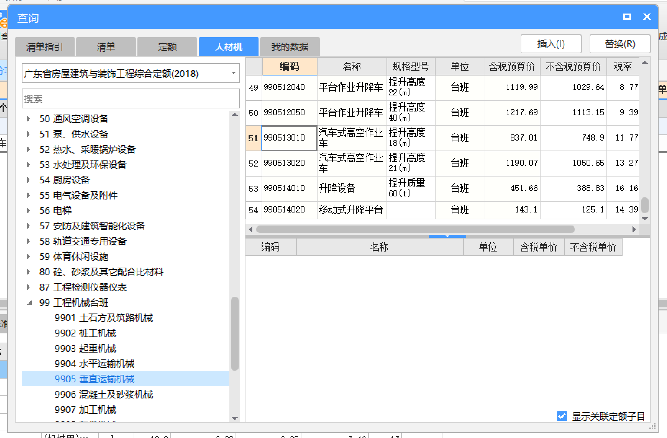Click the 替换(R) button
This screenshot has height=438, width=667.
pyautogui.click(x=620, y=44)
